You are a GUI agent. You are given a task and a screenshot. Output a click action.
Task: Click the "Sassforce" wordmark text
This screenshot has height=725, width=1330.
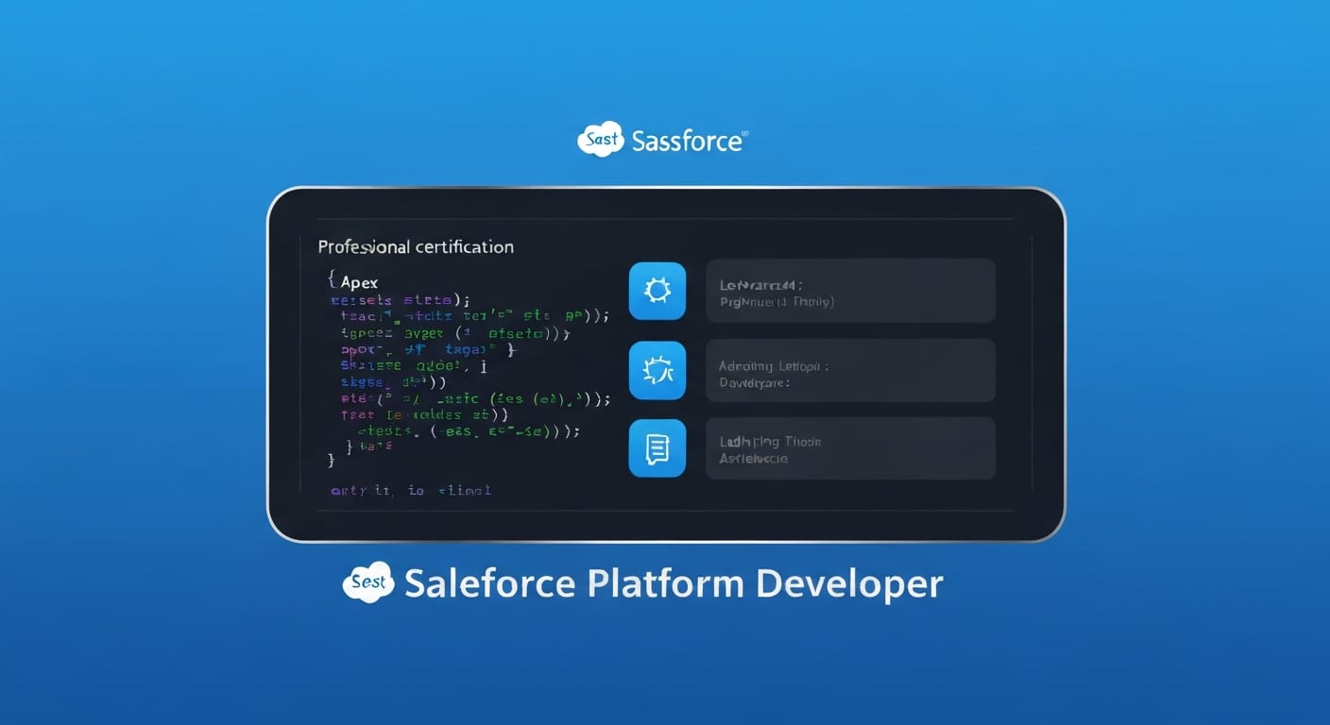[x=688, y=142]
